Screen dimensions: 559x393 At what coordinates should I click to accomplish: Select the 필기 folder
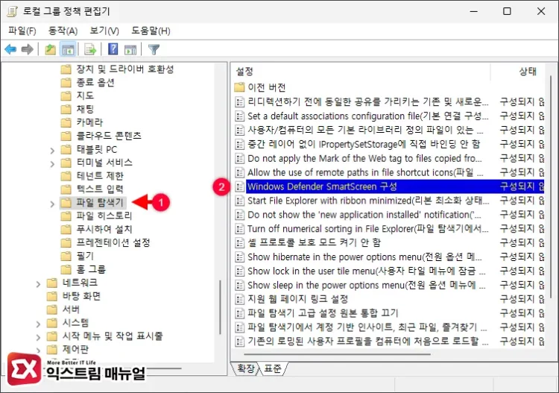85,256
